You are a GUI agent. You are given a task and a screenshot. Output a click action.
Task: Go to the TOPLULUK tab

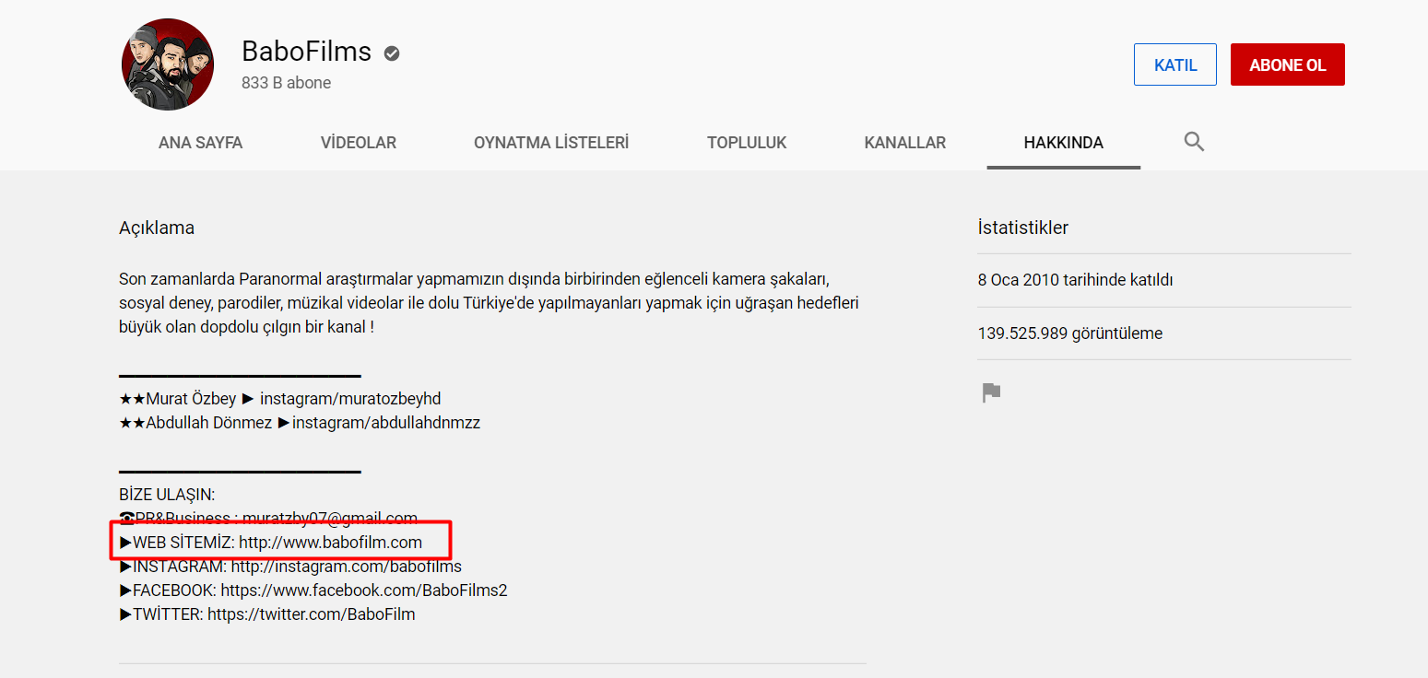747,143
